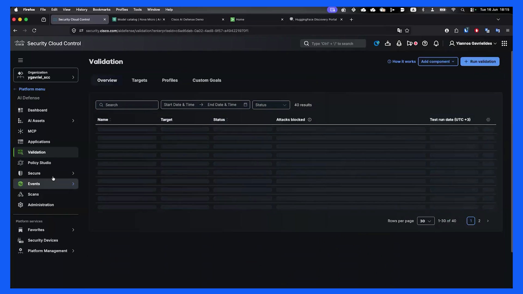Click the rocket icon in header
The height and width of the screenshot is (294, 523).
[x=399, y=44]
